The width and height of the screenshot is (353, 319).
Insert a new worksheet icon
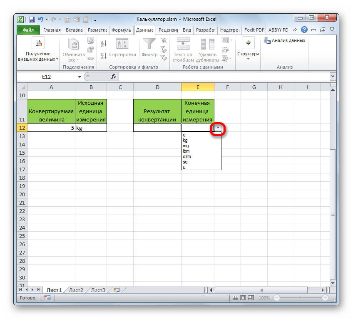pos(117,290)
